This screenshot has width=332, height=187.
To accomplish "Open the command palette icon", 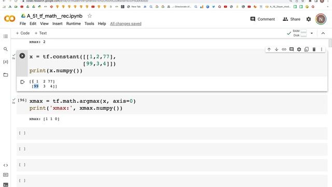I will click(x=6, y=175).
